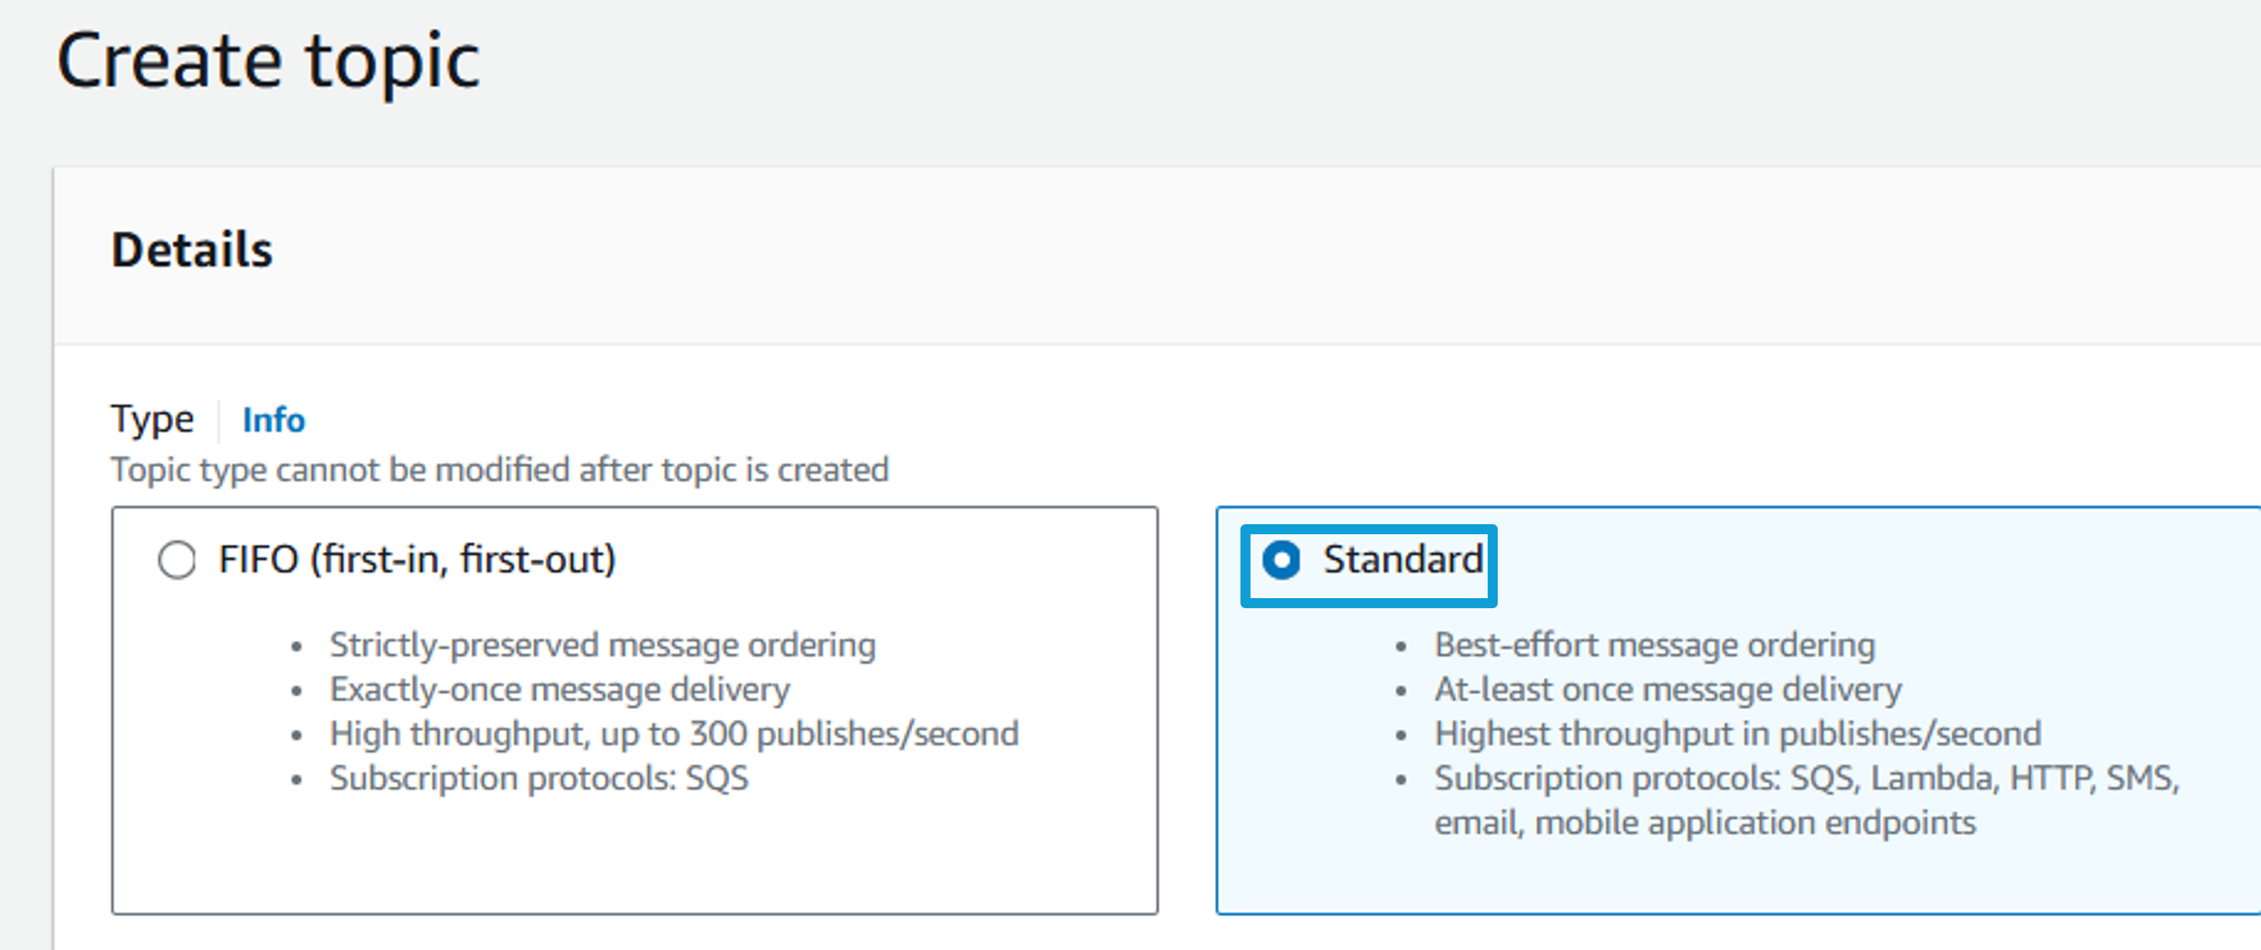Screen dimensions: 2261x950
Task: Click the Create topic page heading
Action: tap(267, 62)
